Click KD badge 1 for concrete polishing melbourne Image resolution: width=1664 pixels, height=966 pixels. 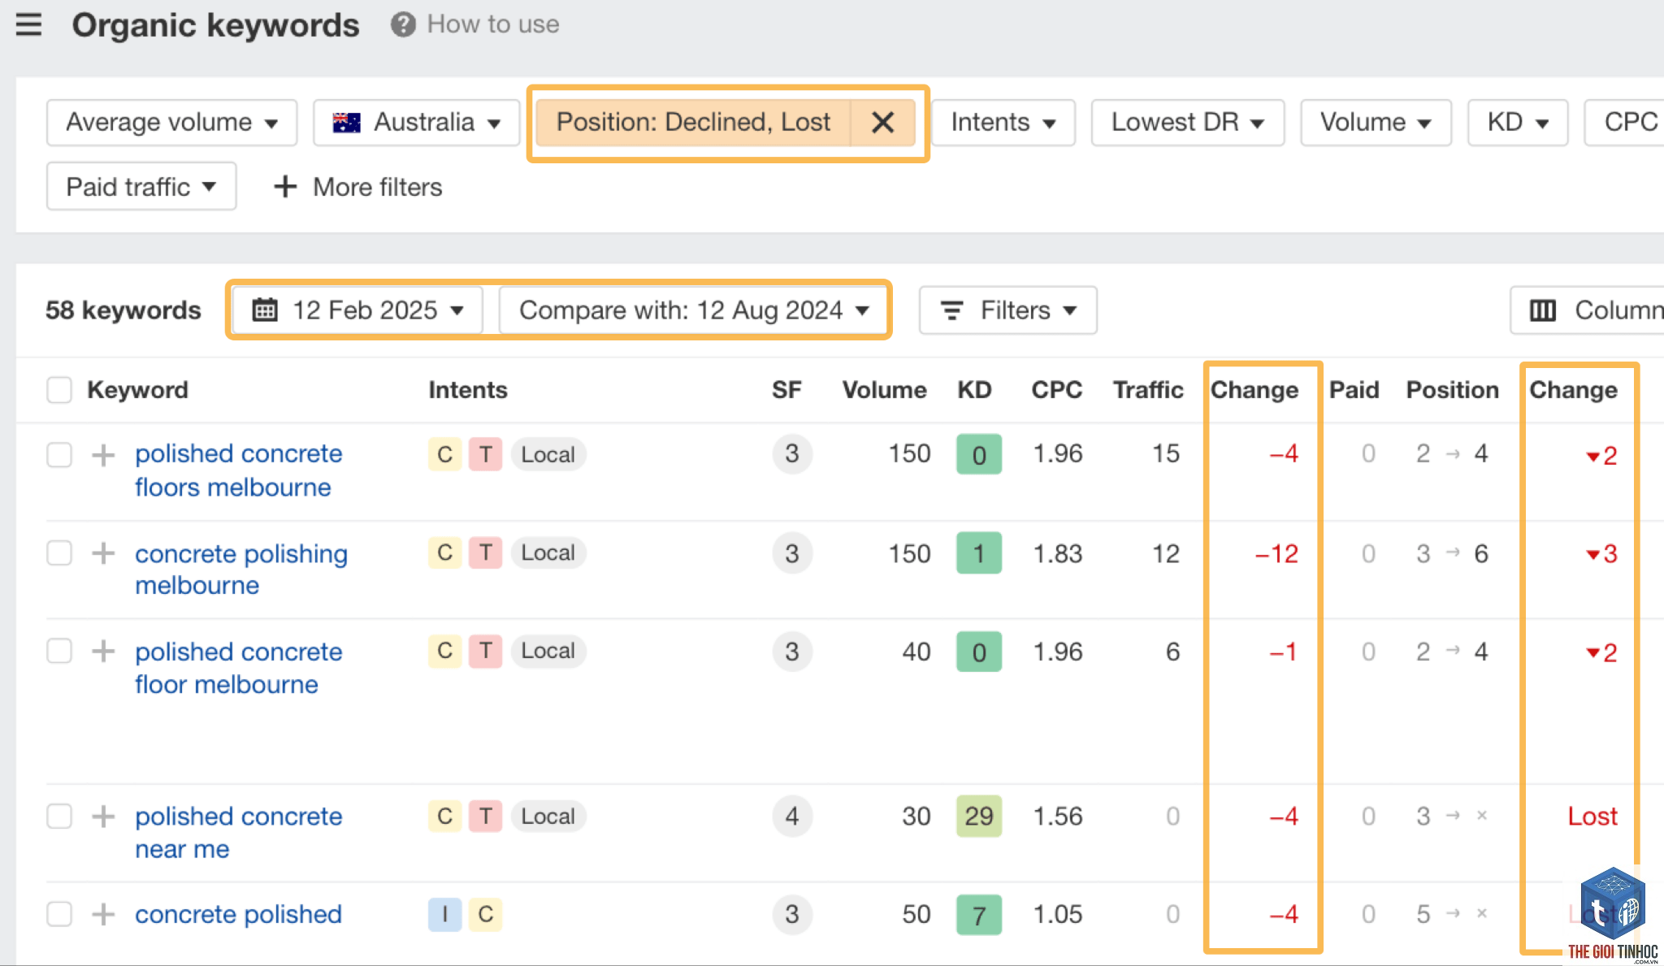(979, 553)
